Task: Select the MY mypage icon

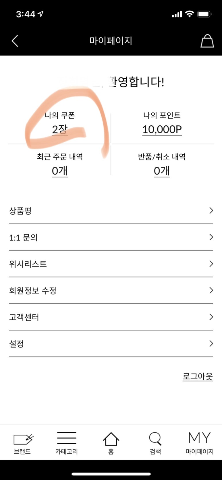Action: coord(199,438)
